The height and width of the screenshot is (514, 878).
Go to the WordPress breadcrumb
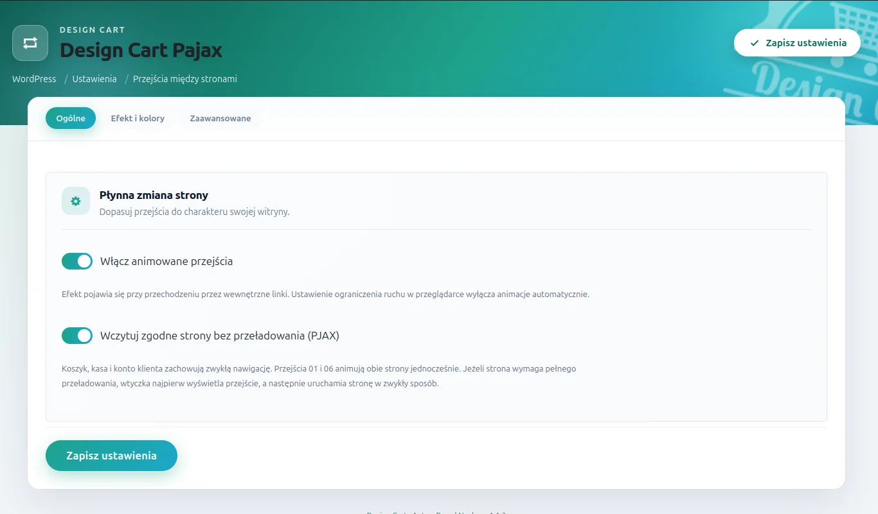pyautogui.click(x=34, y=79)
